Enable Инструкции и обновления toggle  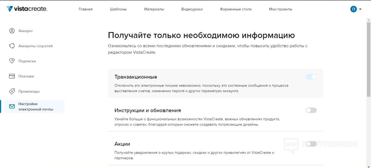pyautogui.click(x=311, y=110)
